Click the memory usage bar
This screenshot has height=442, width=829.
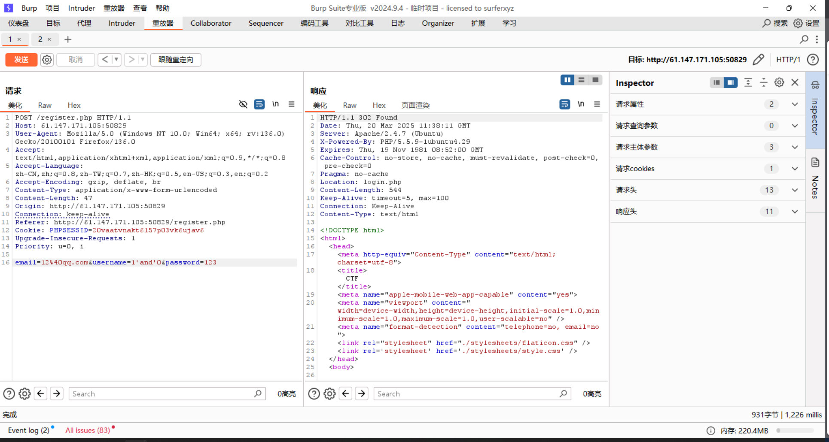(795, 430)
